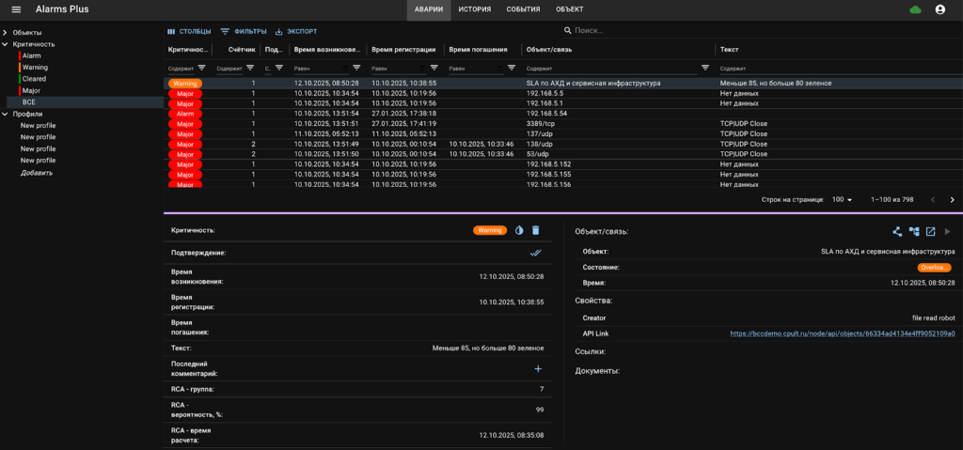This screenshot has height=450, width=963.
Task: Click the half-circle contrast icon beside Warning badge
Action: [x=518, y=230]
